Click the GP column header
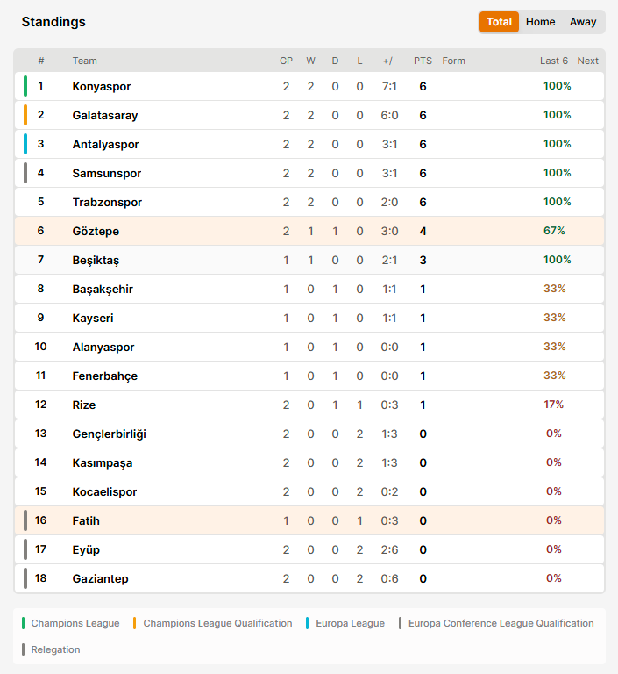Image resolution: width=618 pixels, height=674 pixels. coord(286,61)
